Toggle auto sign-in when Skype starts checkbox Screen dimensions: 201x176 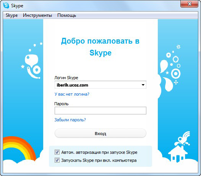click(57, 152)
